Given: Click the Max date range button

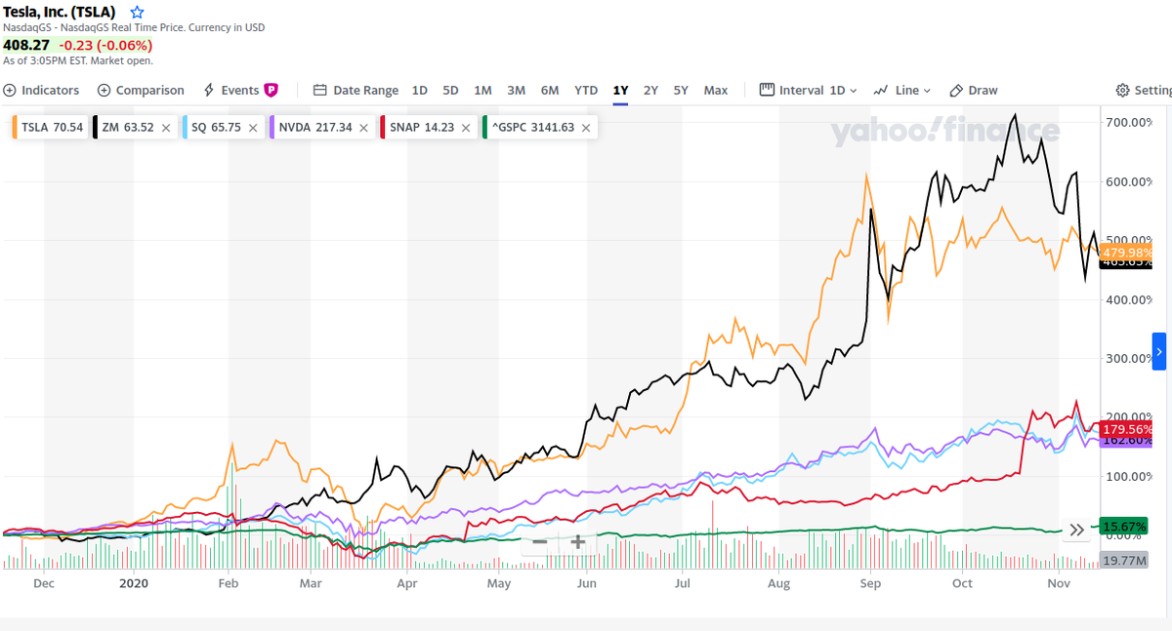Looking at the screenshot, I should (715, 90).
